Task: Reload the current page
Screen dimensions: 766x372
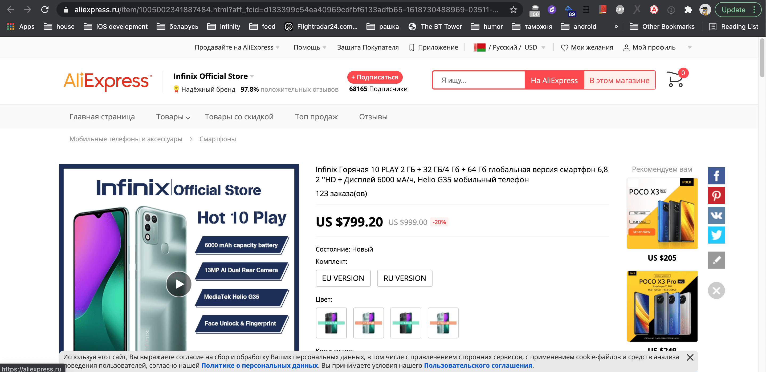Action: pyautogui.click(x=45, y=10)
